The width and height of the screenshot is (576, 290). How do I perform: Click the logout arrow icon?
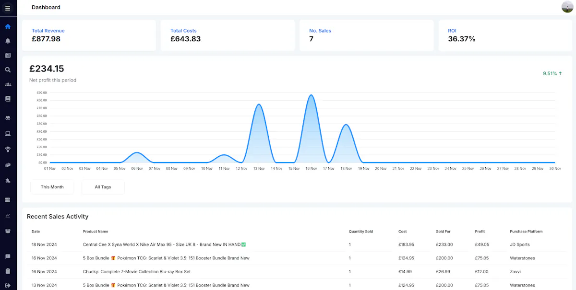(8, 285)
